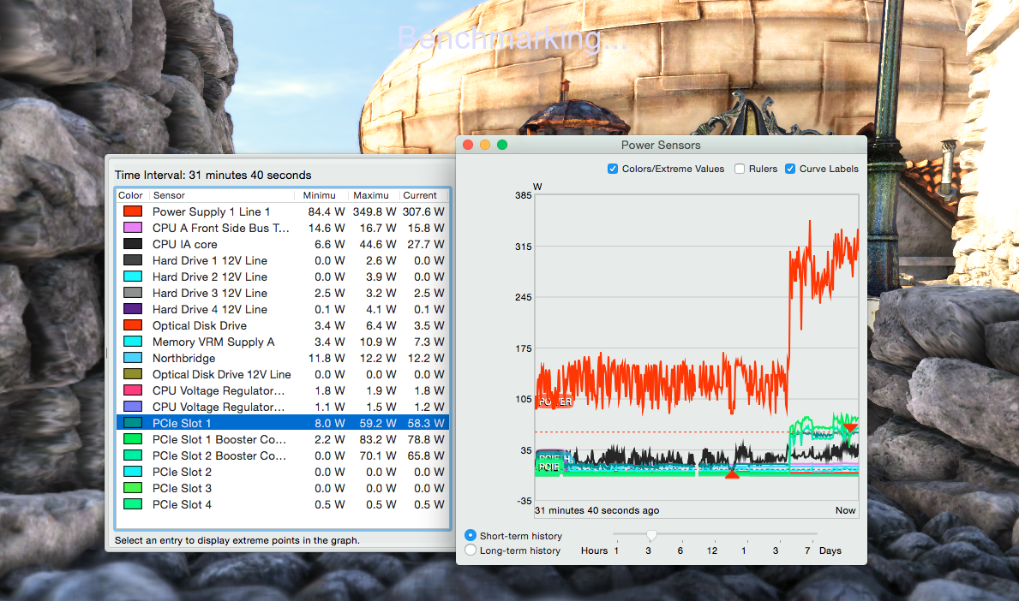Select Short-term history radio button
Viewport: 1019px width, 601px height.
(471, 535)
